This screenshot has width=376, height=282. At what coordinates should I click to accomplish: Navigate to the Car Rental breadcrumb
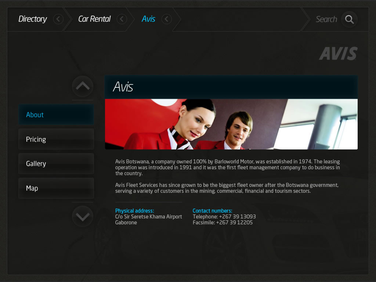pyautogui.click(x=94, y=19)
